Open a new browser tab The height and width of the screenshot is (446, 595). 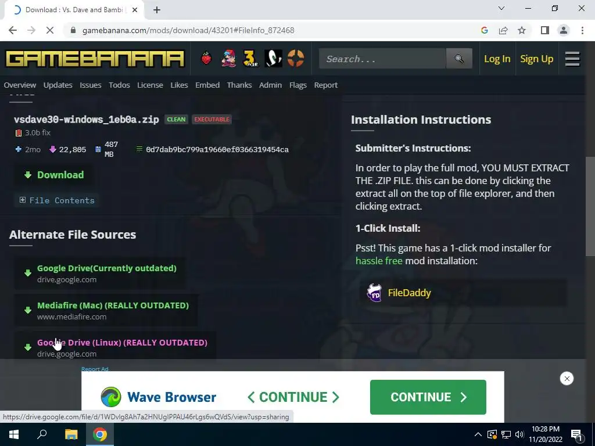coord(157,10)
